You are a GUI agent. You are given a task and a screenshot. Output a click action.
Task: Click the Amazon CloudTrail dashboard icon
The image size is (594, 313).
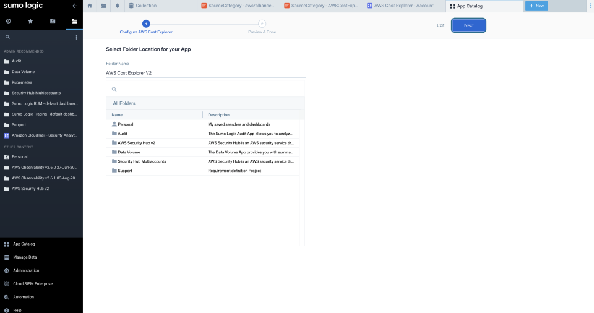tap(6, 135)
